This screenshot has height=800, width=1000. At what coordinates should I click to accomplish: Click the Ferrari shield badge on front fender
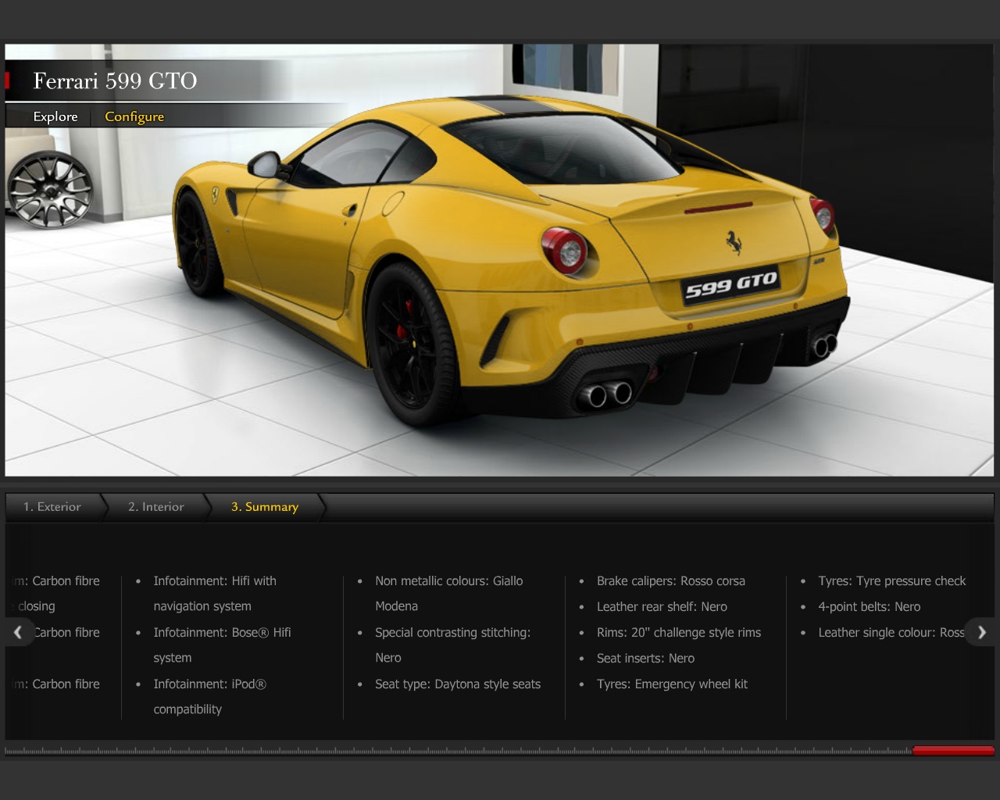click(x=214, y=195)
